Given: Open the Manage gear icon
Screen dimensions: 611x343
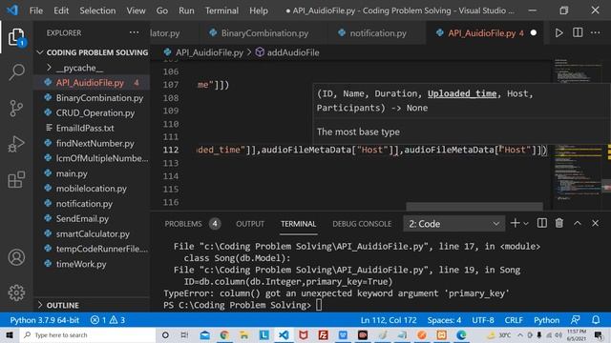Looking at the screenshot, I should coord(16,293).
